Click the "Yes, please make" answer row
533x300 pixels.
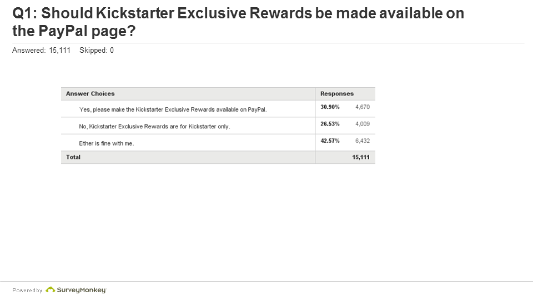click(x=173, y=109)
